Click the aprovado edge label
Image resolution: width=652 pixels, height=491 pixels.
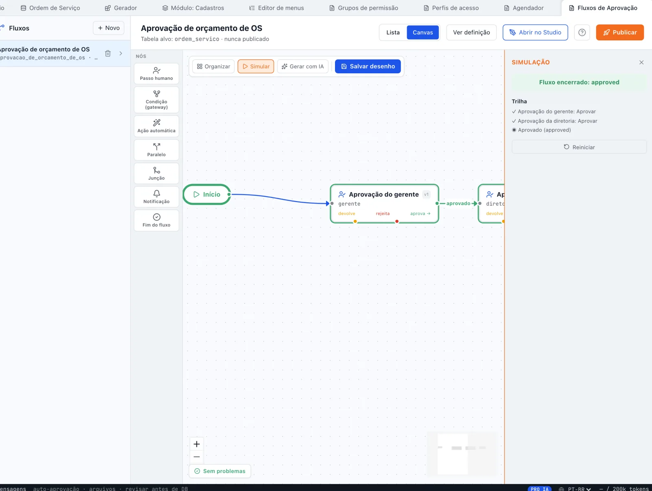pyautogui.click(x=458, y=204)
